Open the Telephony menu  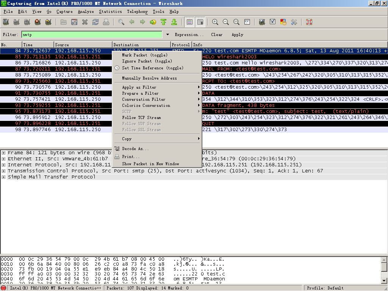click(137, 11)
